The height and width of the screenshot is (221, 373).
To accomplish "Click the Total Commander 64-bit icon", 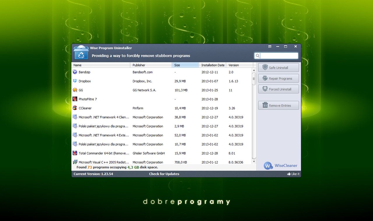I will (x=75, y=153).
